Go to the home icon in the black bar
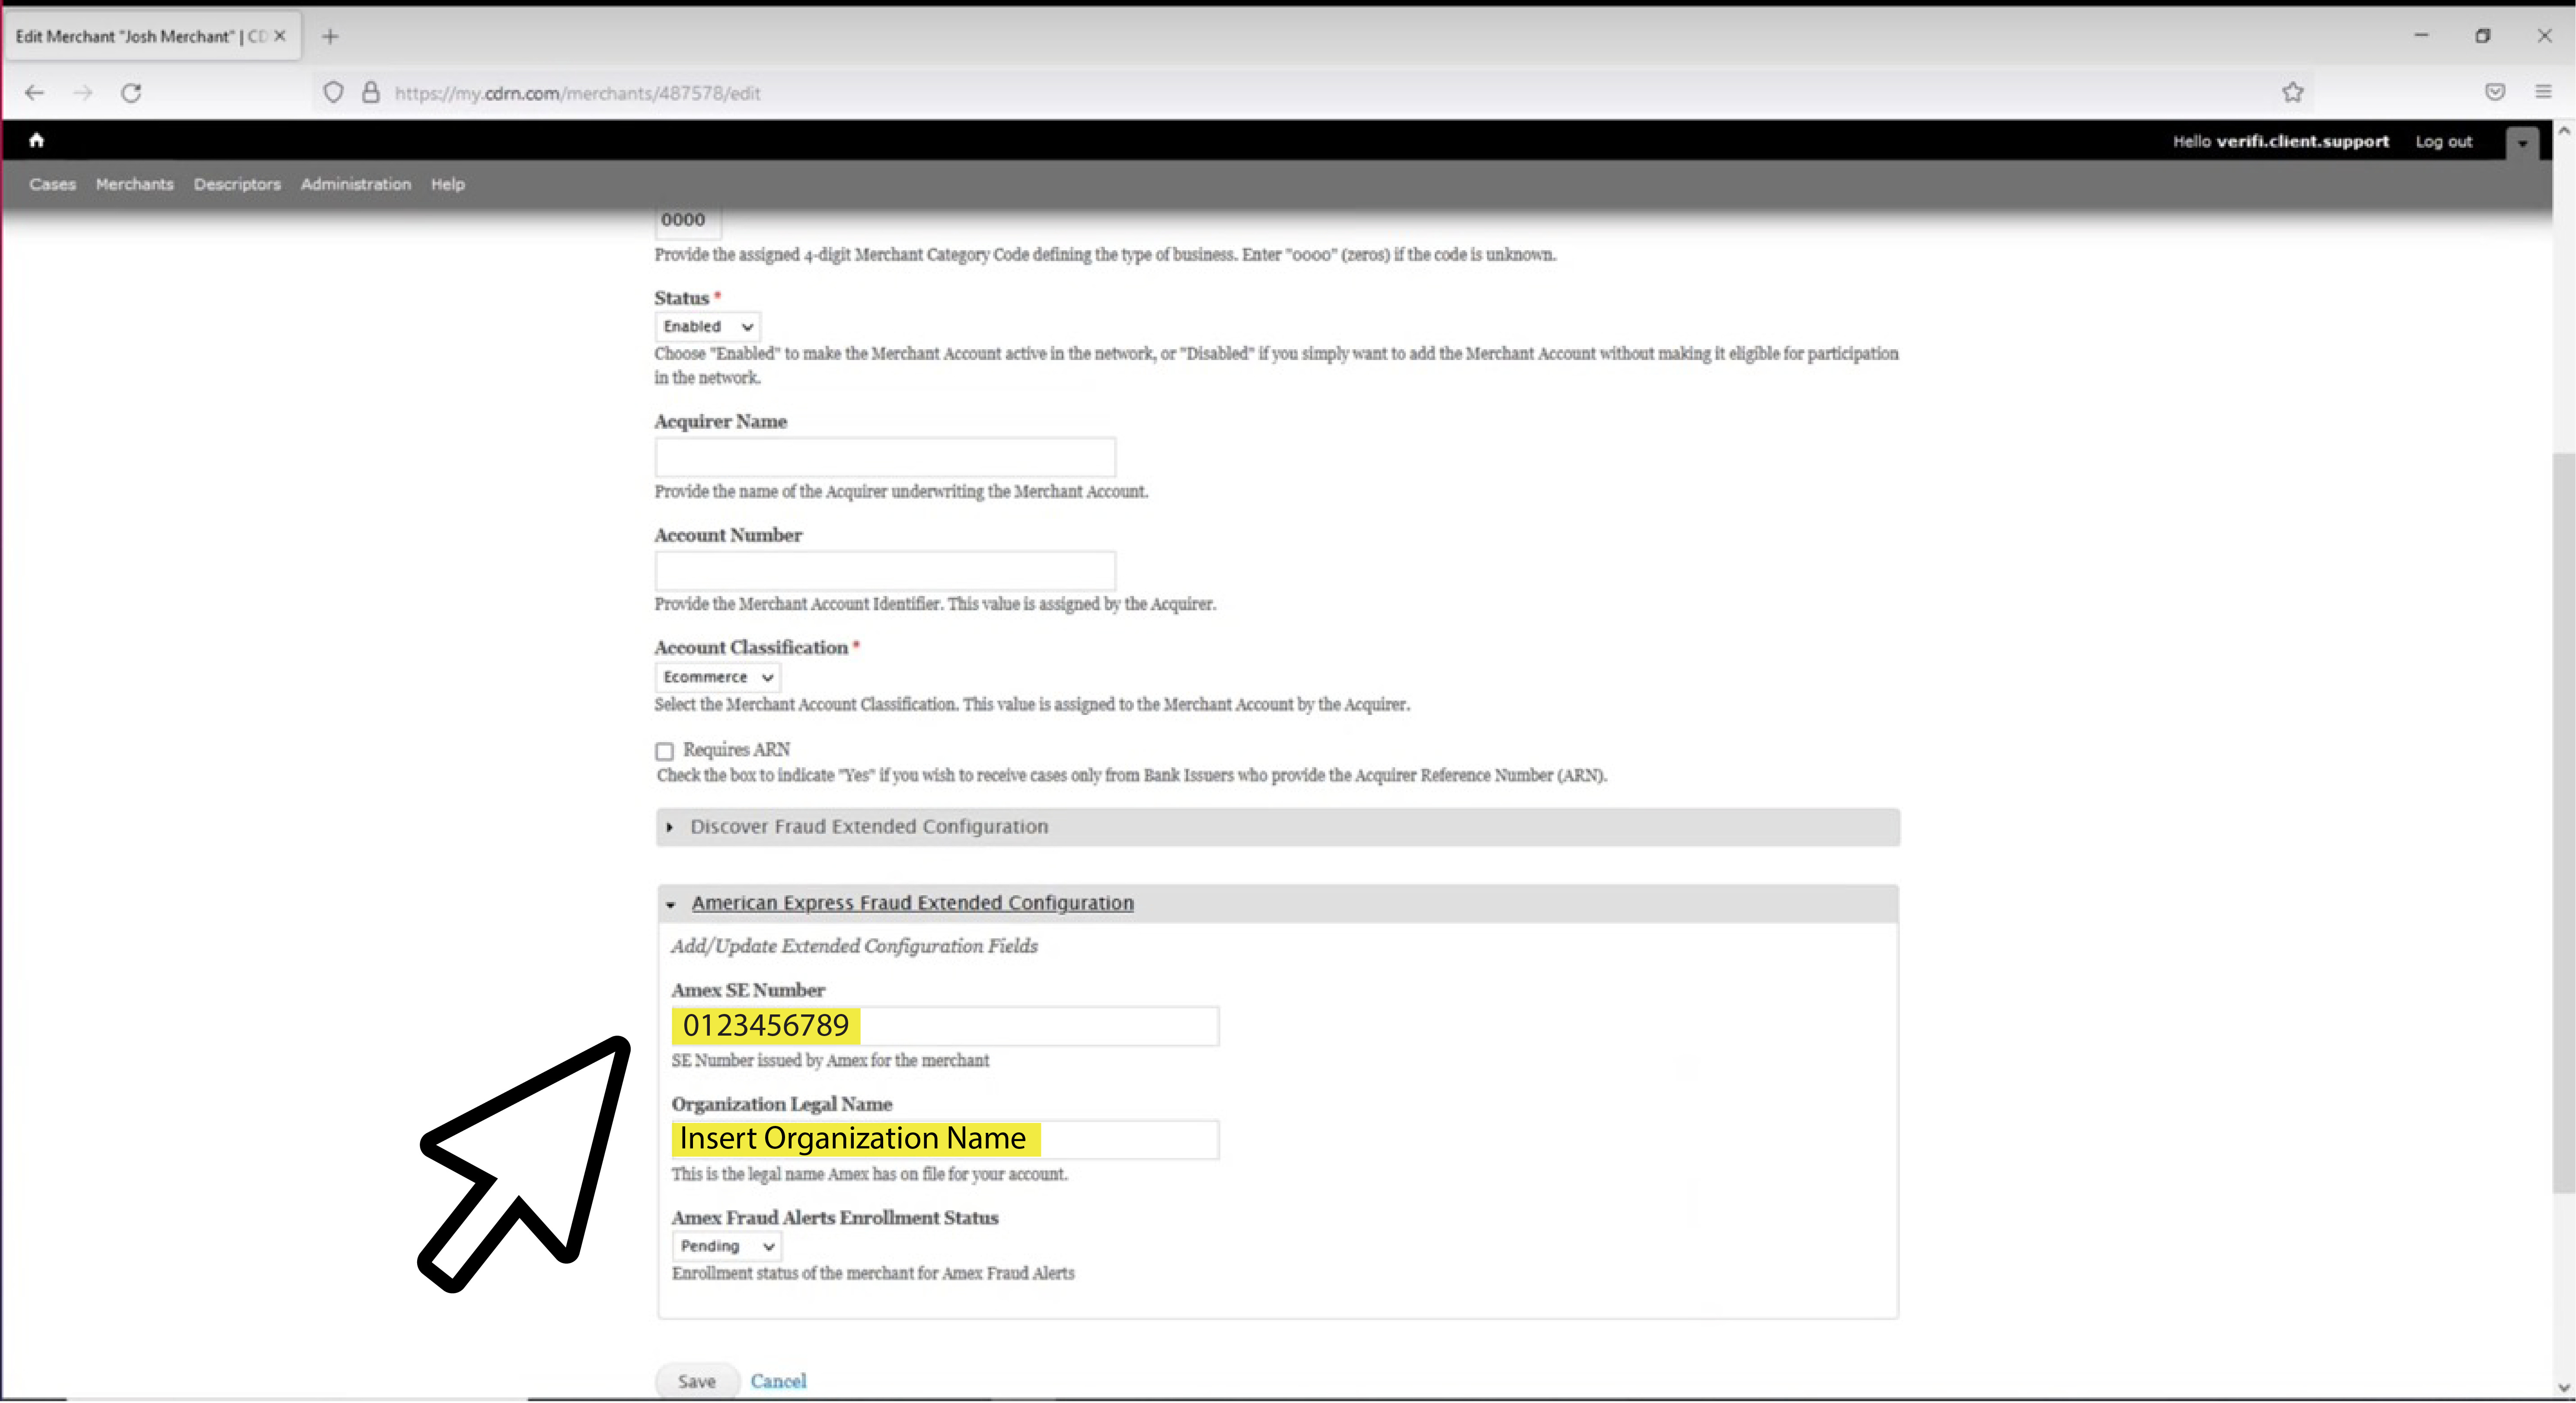The image size is (2576, 1403). (37, 140)
